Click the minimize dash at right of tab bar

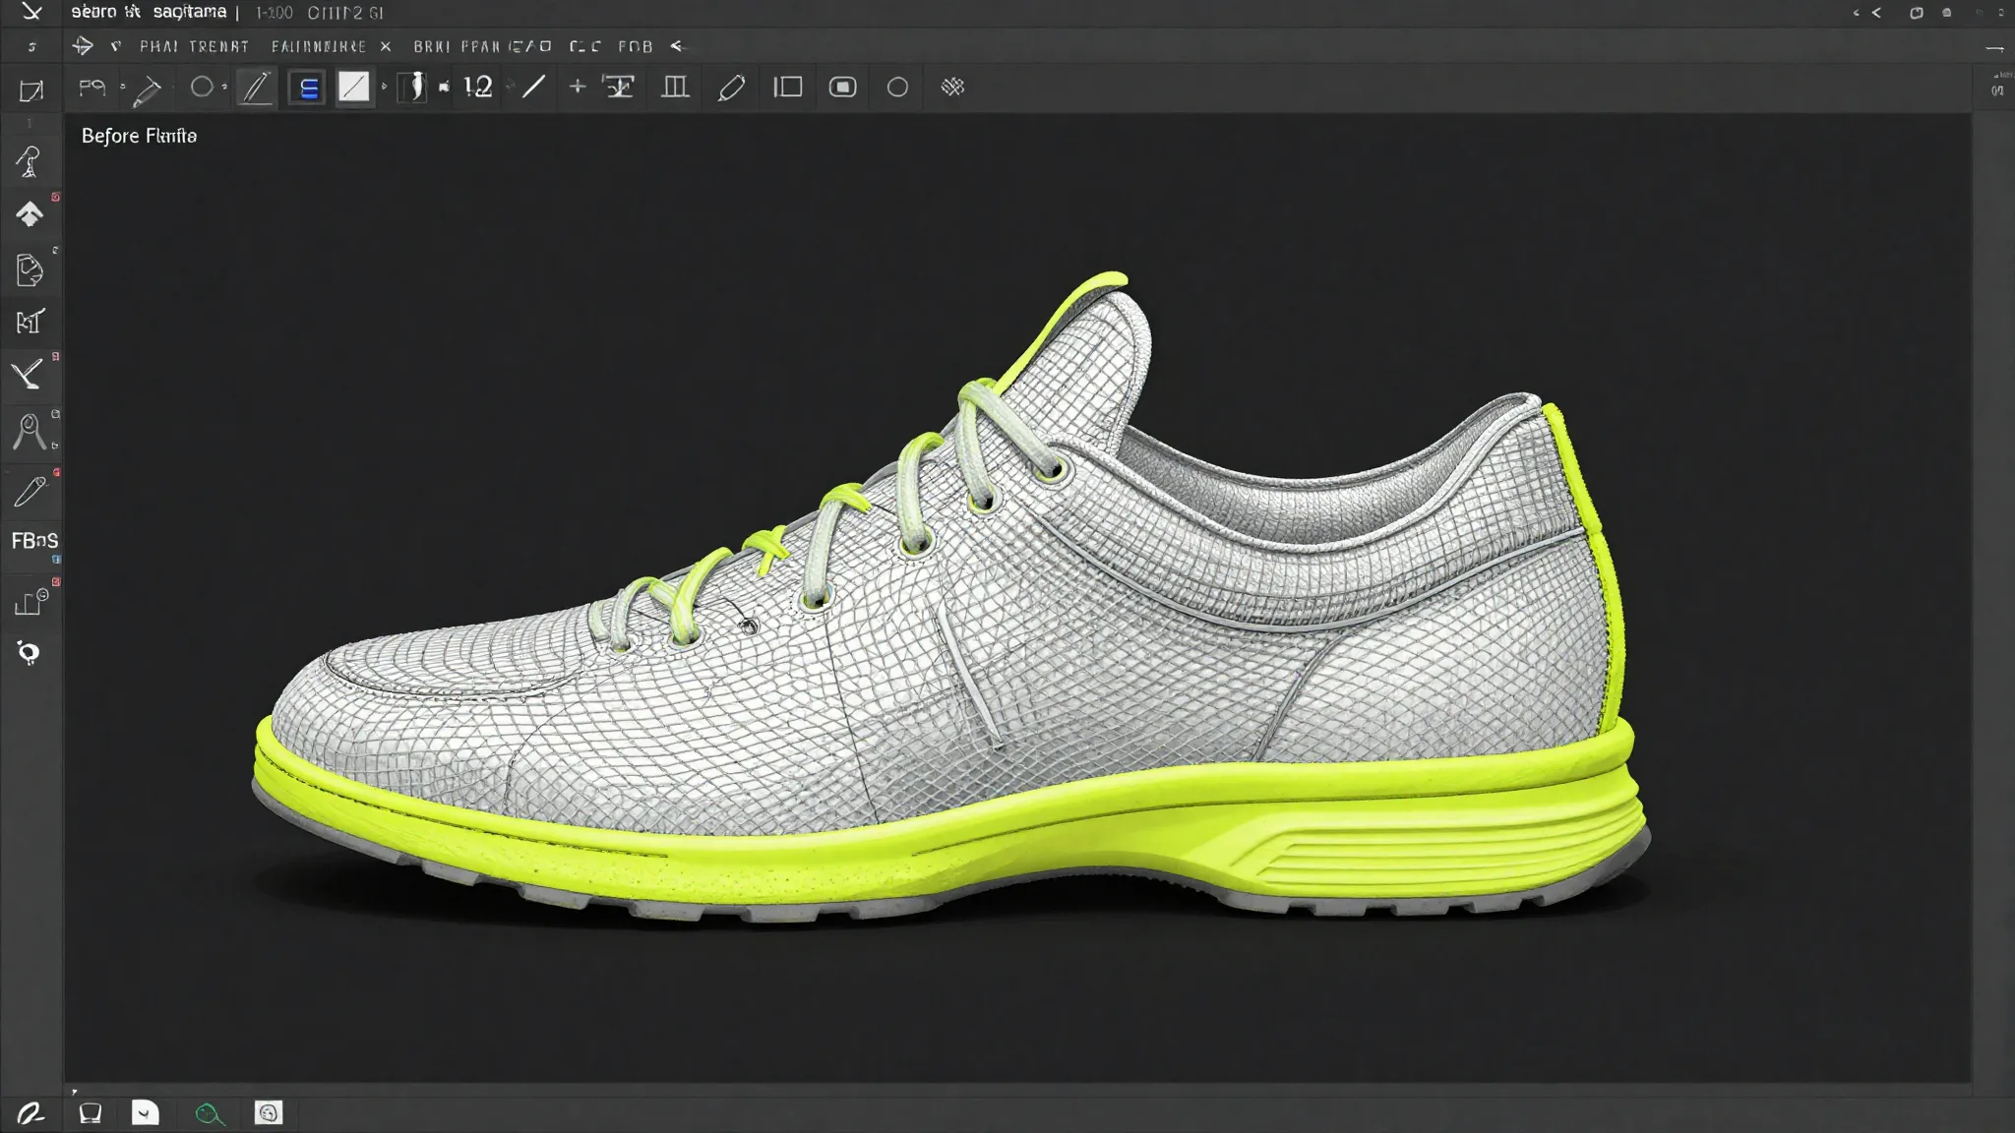click(x=1994, y=47)
